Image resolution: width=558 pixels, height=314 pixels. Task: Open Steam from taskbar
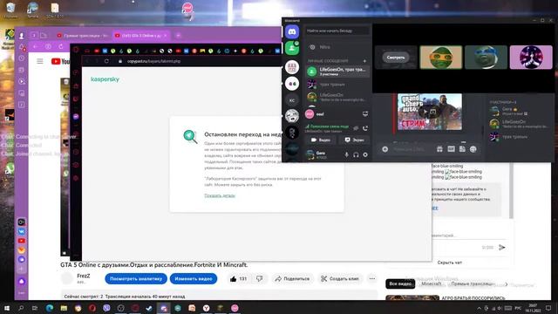click(149, 308)
